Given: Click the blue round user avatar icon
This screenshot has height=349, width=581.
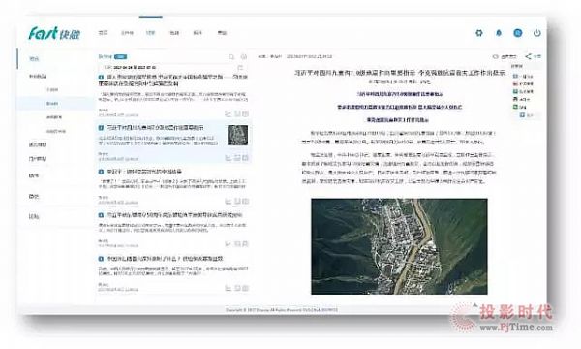Looking at the screenshot, I should [x=518, y=33].
